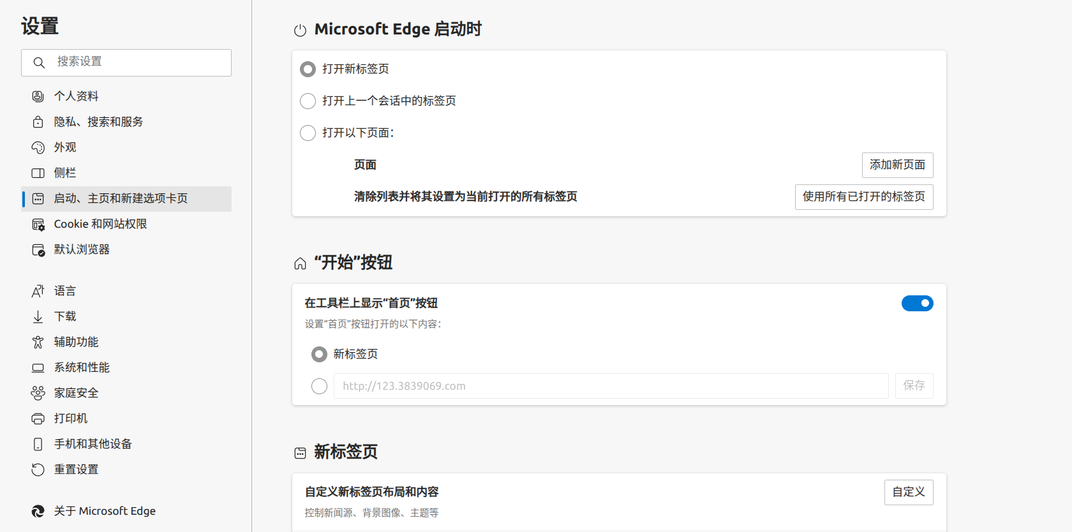Select 打开上一个会话中的标签页 radio option
The width and height of the screenshot is (1072, 532).
pos(308,101)
